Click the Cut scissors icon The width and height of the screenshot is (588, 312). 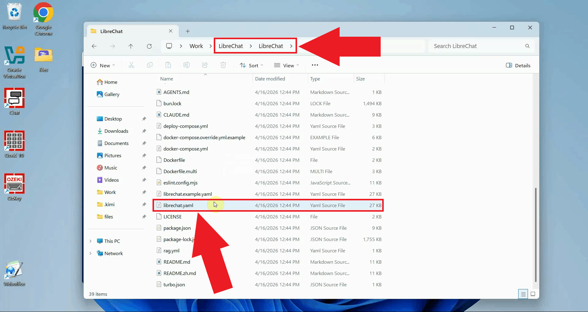click(131, 65)
